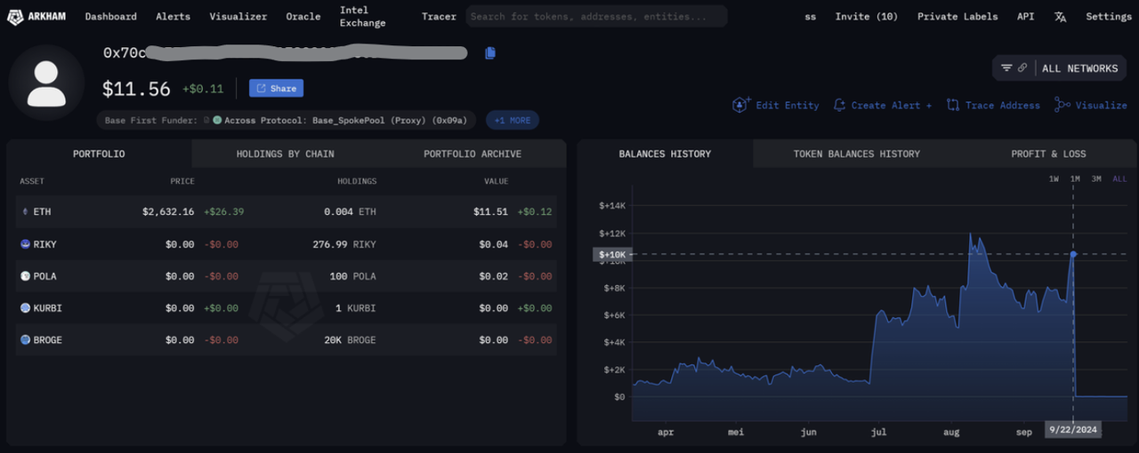The image size is (1139, 453).
Task: Select the Portfolio tab
Action: click(99, 154)
